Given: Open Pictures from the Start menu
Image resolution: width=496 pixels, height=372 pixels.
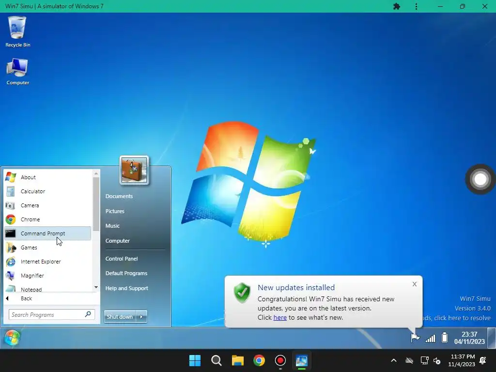Looking at the screenshot, I should coord(115,211).
